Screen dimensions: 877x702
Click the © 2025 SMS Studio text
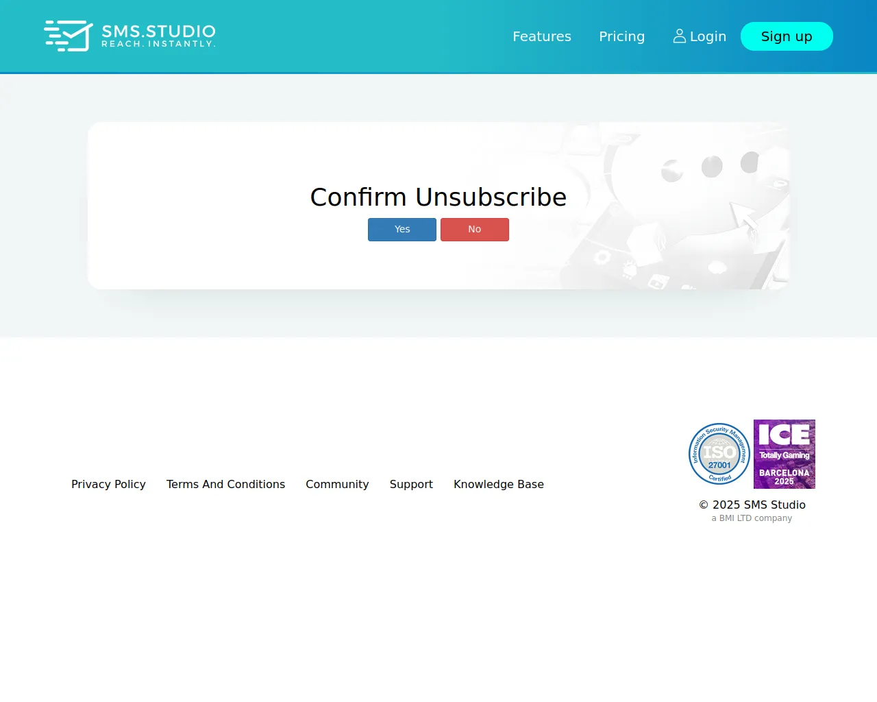pyautogui.click(x=752, y=505)
